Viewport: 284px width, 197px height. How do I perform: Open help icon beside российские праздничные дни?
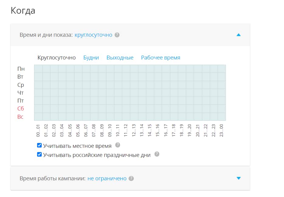(157, 154)
